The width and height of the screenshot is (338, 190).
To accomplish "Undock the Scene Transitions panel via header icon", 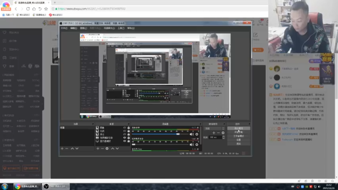I will 224,124.
